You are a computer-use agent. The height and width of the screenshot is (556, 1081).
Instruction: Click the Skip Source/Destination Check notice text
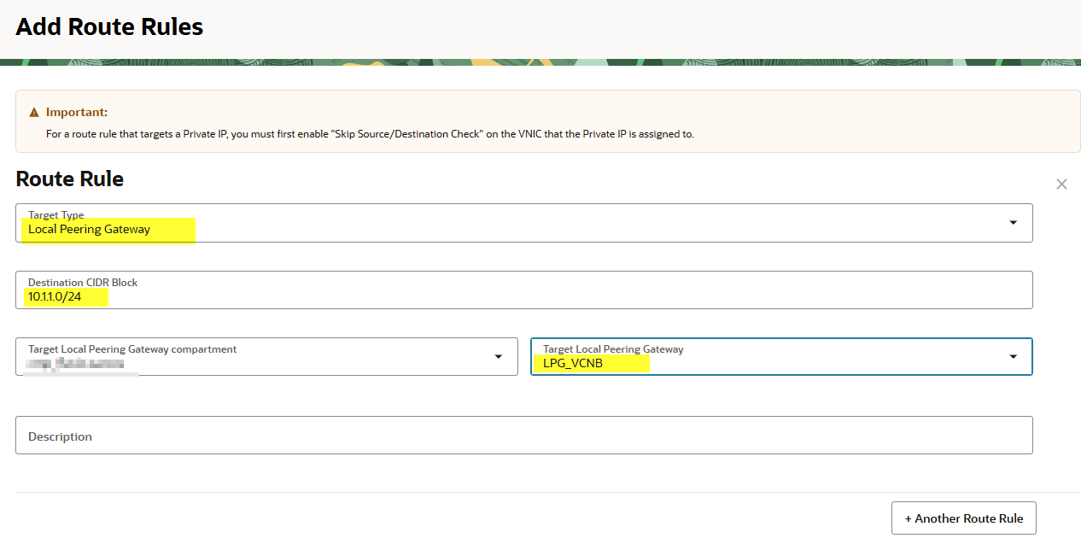[369, 134]
